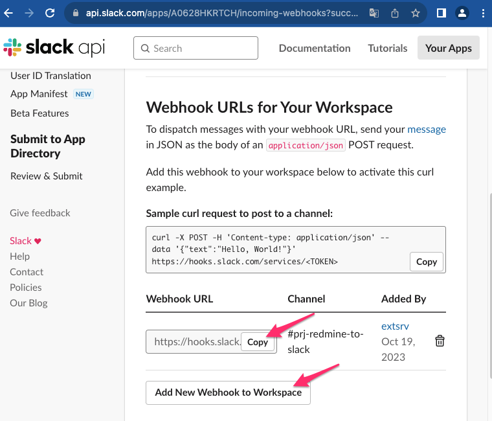This screenshot has height=421, width=492.
Task: Click the Slack API logo
Action: tap(54, 48)
